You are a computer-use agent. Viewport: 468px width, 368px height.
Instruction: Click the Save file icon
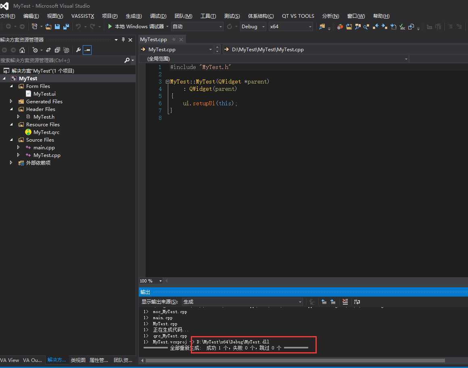(57, 27)
